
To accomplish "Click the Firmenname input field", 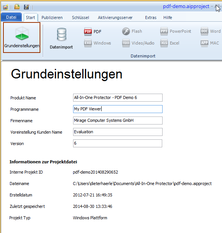I will (118, 121).
